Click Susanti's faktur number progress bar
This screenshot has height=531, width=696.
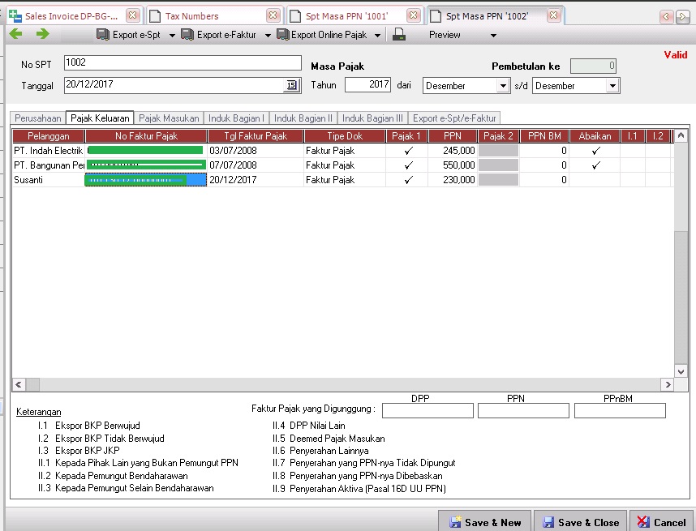[145, 179]
